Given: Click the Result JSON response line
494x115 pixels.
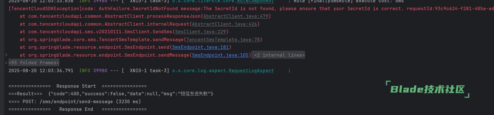Looking at the screenshot, I should [x=111, y=94].
